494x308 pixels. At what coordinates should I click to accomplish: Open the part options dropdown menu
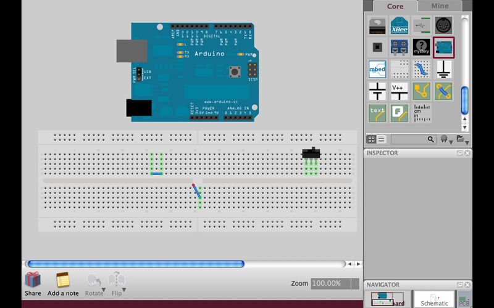[446, 139]
